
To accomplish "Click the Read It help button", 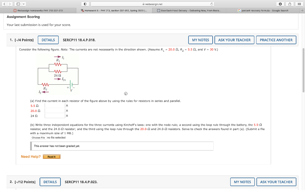I will point(52,156).
